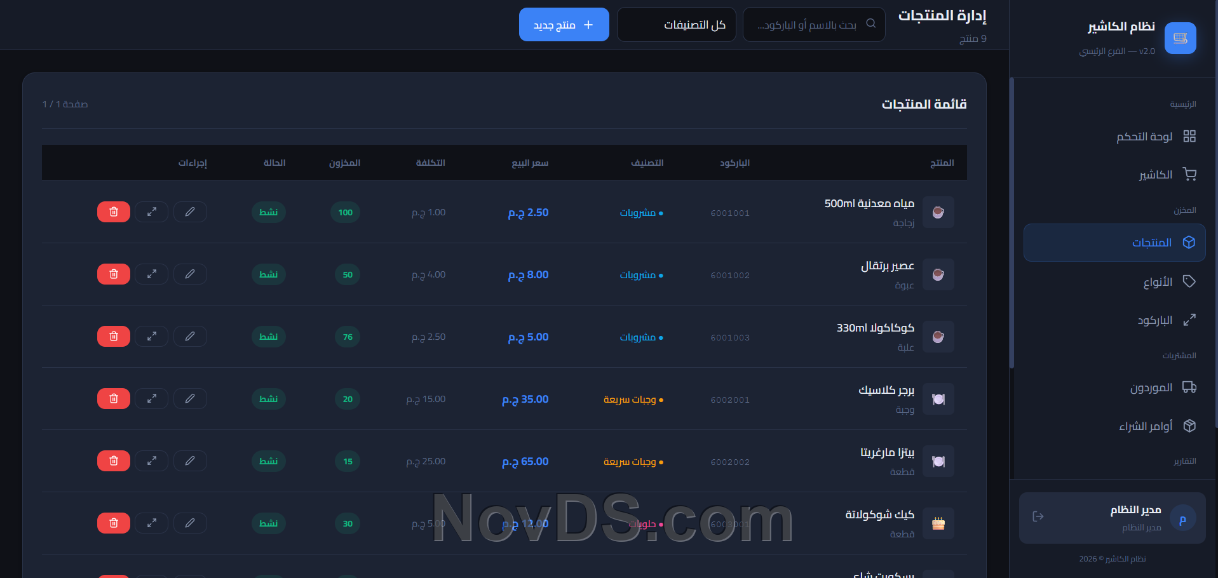Click the trash icon for برجر كلاسيك
This screenshot has width=1218, height=578.
click(x=114, y=399)
